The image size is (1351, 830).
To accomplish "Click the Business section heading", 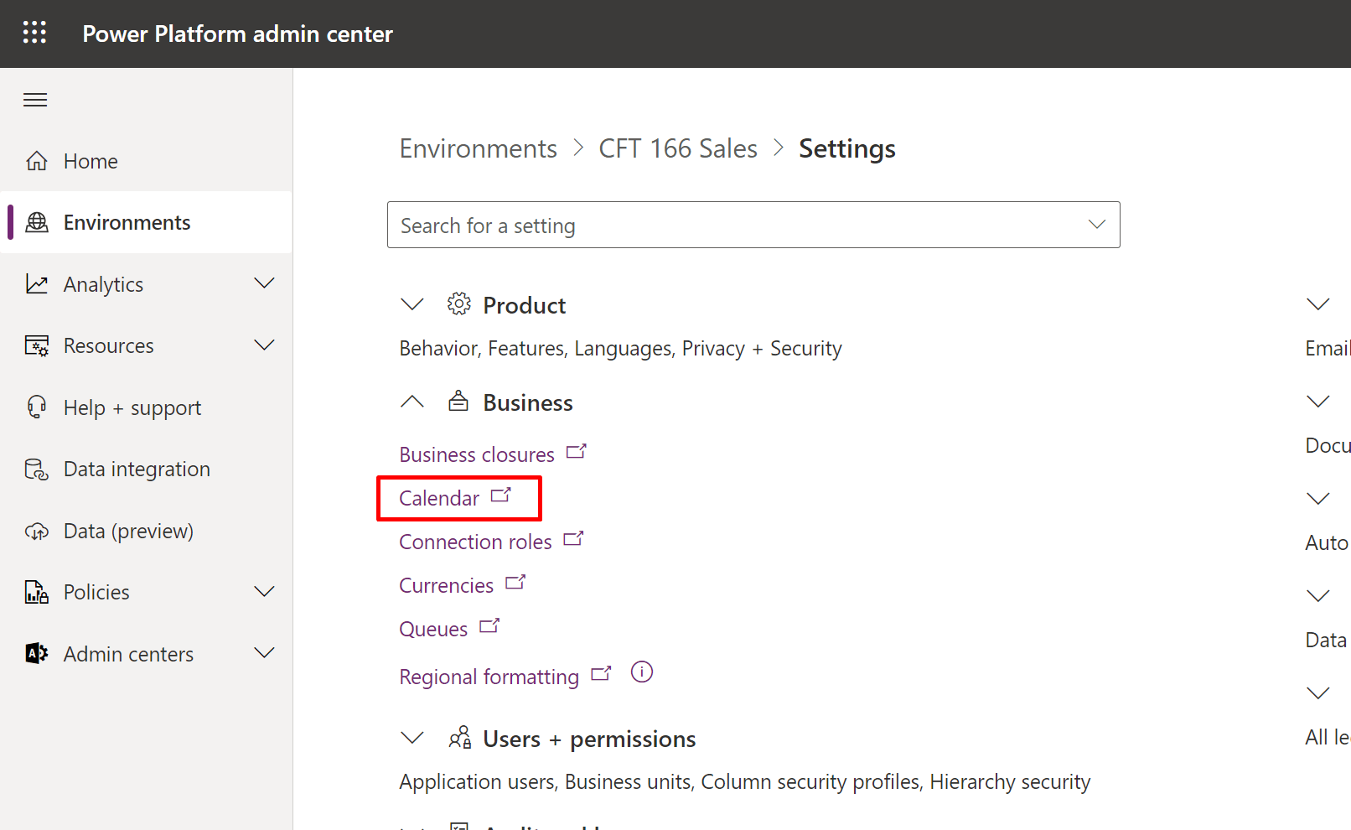I will (x=528, y=402).
